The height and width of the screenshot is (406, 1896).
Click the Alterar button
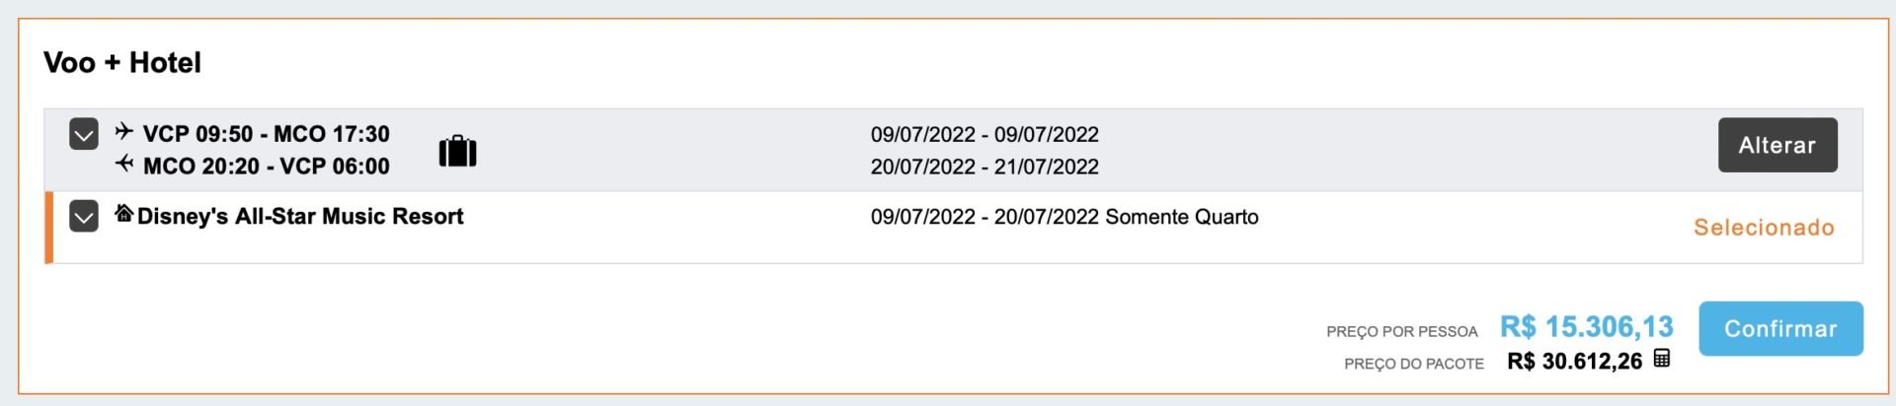tap(1777, 145)
